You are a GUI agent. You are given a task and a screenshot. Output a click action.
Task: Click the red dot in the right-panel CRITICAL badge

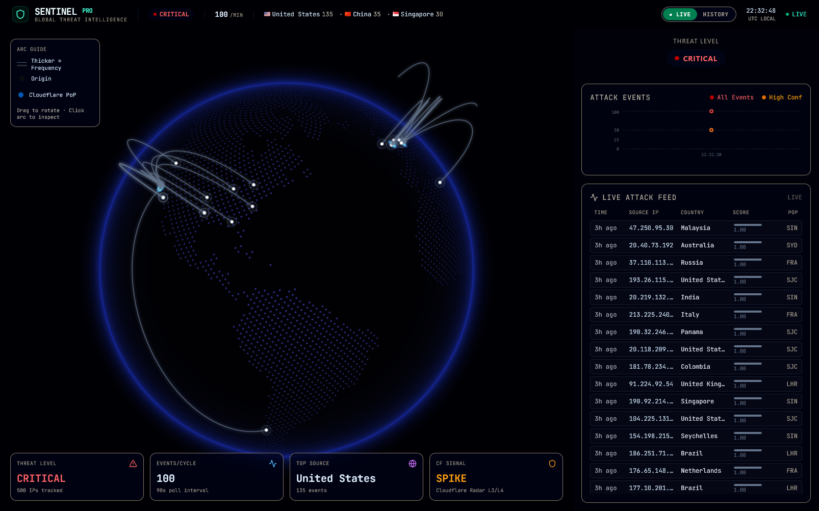(677, 59)
